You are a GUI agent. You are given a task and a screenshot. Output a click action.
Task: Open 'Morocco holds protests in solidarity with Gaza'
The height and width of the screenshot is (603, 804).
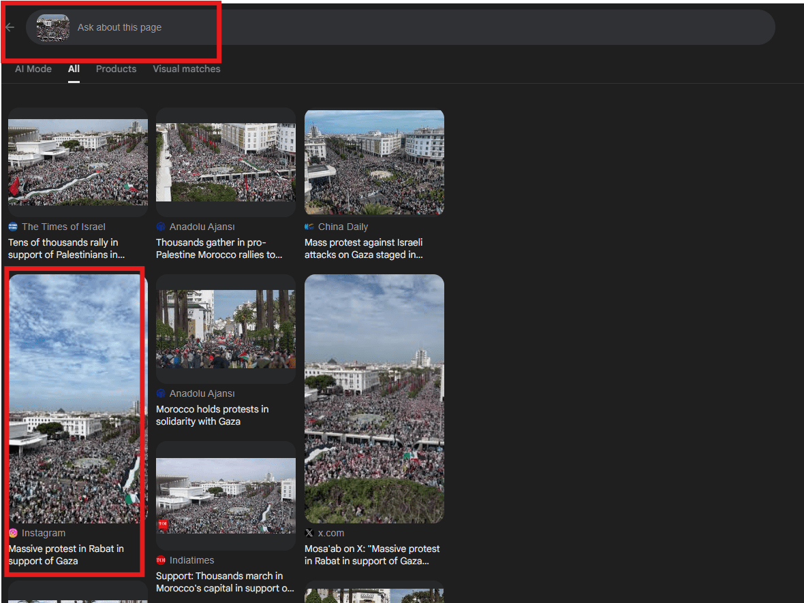(212, 415)
